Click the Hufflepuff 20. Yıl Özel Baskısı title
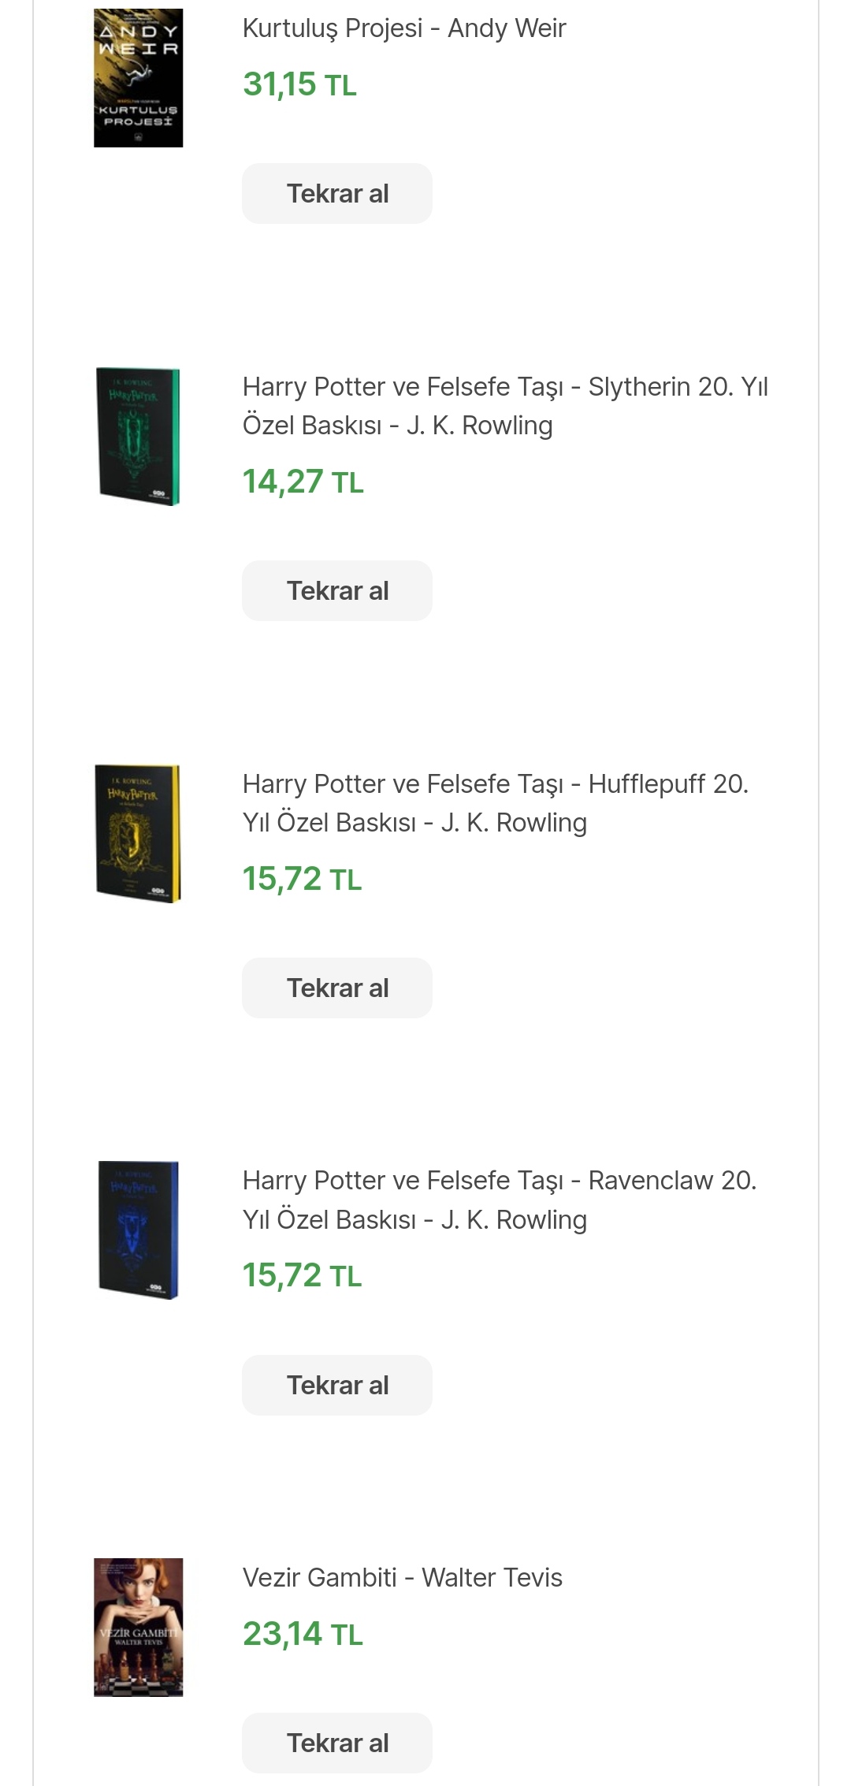851x1786 pixels. point(495,803)
